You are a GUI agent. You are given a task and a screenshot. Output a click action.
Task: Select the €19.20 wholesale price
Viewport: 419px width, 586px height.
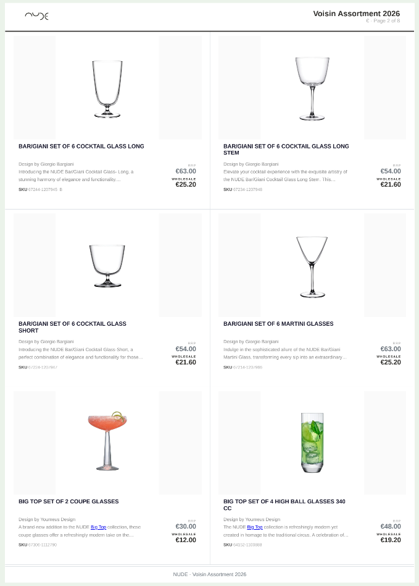click(x=391, y=540)
